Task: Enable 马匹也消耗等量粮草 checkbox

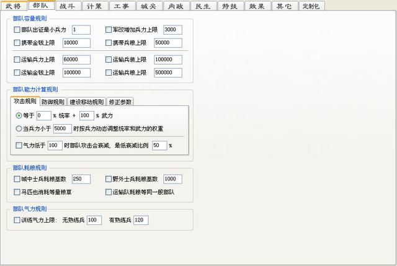Action: (17, 192)
